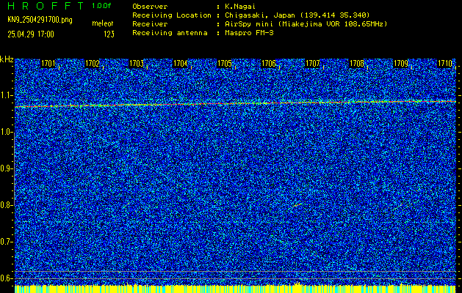Viewport: 462px width, 293px height.
Task: Click the 1709 time marker label
Action: pyautogui.click(x=401, y=64)
